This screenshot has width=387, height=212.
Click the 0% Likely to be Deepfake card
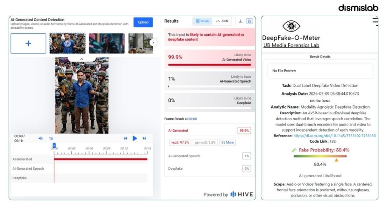coord(209,103)
